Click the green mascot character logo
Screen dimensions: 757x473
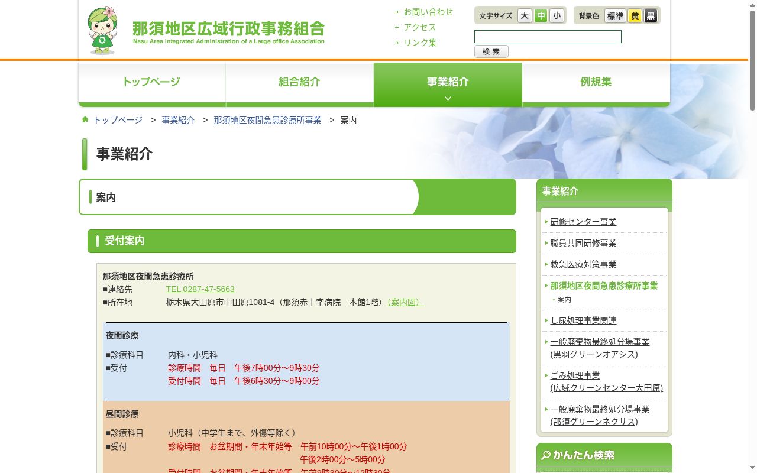(x=103, y=31)
